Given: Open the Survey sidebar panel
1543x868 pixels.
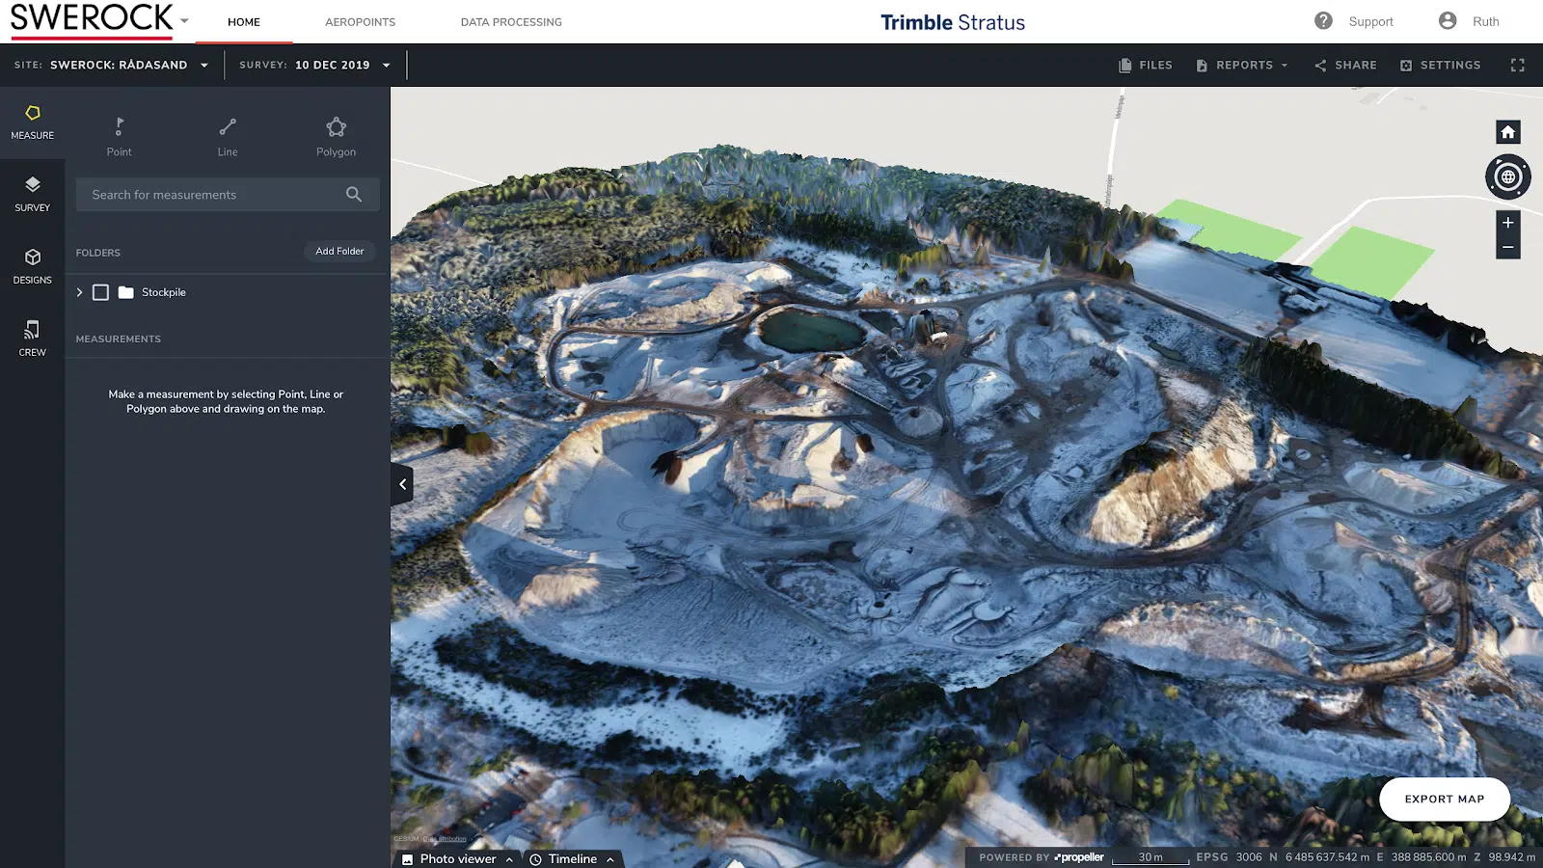Looking at the screenshot, I should (32, 193).
